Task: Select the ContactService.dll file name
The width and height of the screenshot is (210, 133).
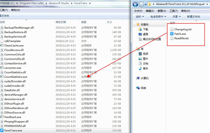Action: (15, 64)
